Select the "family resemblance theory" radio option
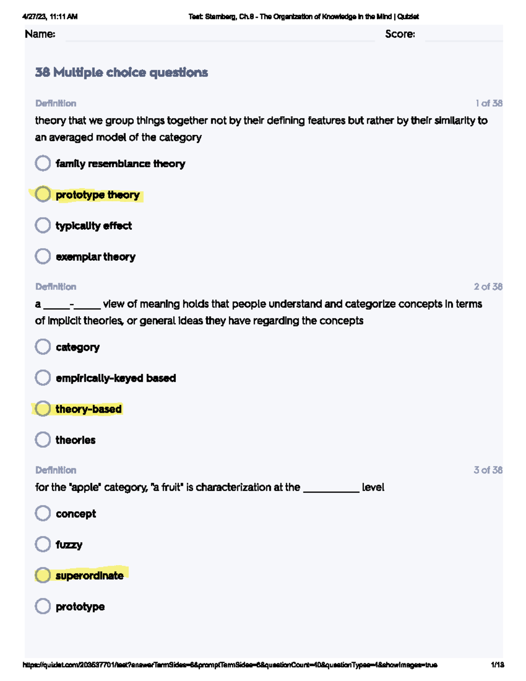526x681 pixels. pos(43,163)
